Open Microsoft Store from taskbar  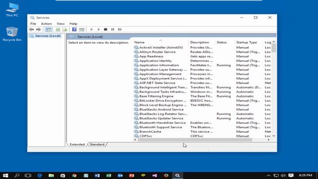click(63, 176)
